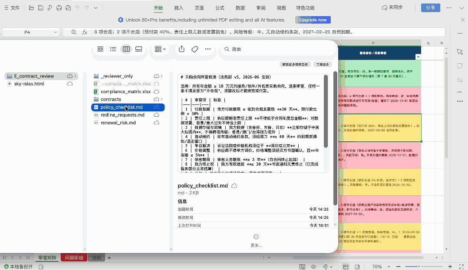Open the cell name box dropdown P4

pos(56,32)
